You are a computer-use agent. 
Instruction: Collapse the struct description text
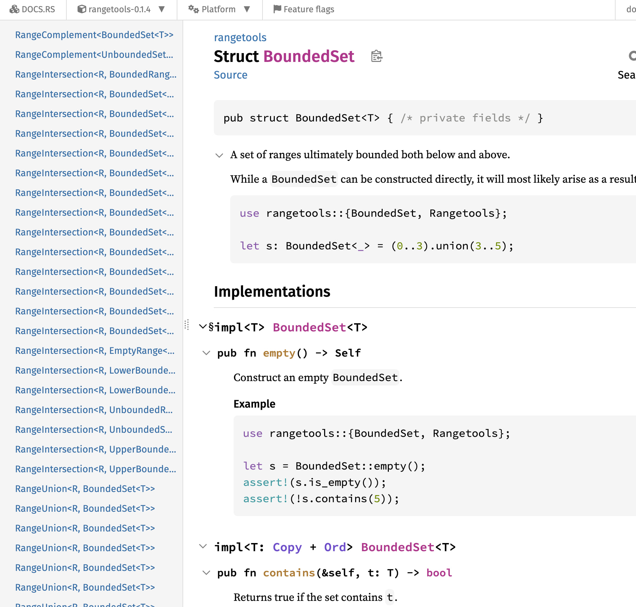pyautogui.click(x=219, y=155)
